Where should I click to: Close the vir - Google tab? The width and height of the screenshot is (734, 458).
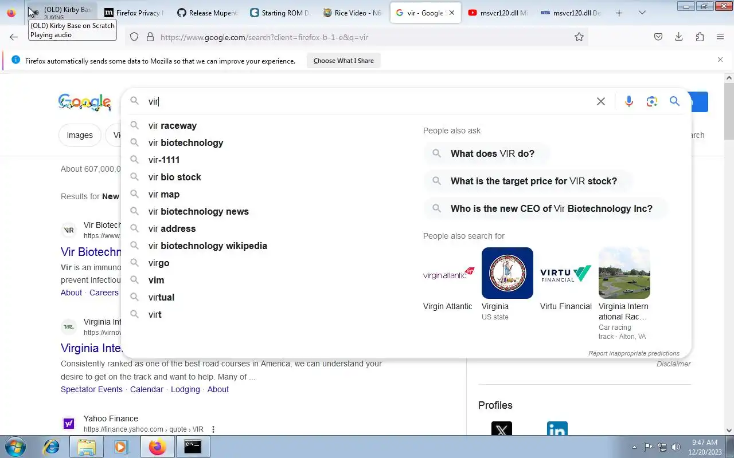tap(452, 13)
